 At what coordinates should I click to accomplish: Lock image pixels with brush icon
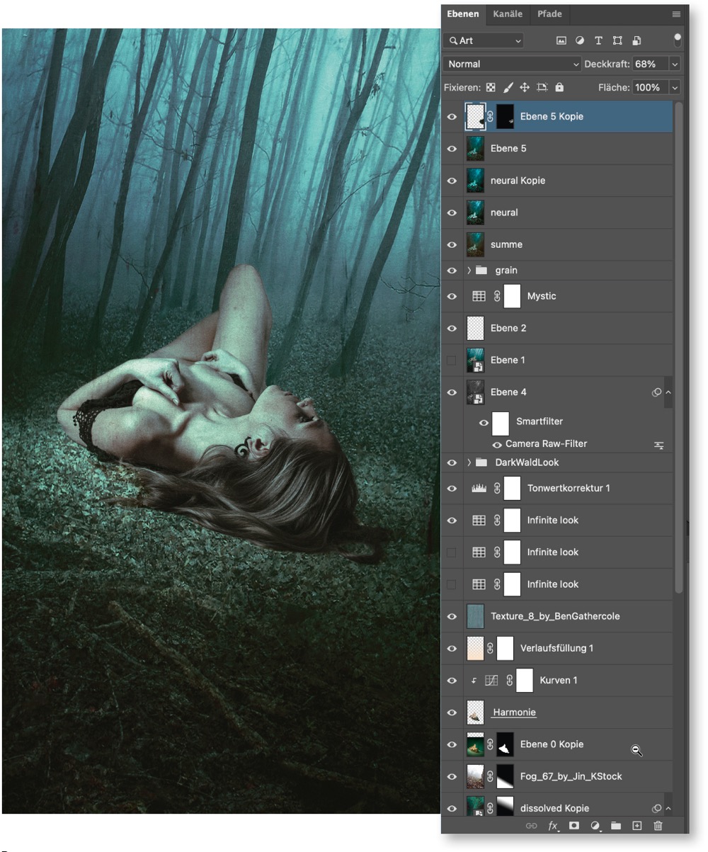click(508, 88)
